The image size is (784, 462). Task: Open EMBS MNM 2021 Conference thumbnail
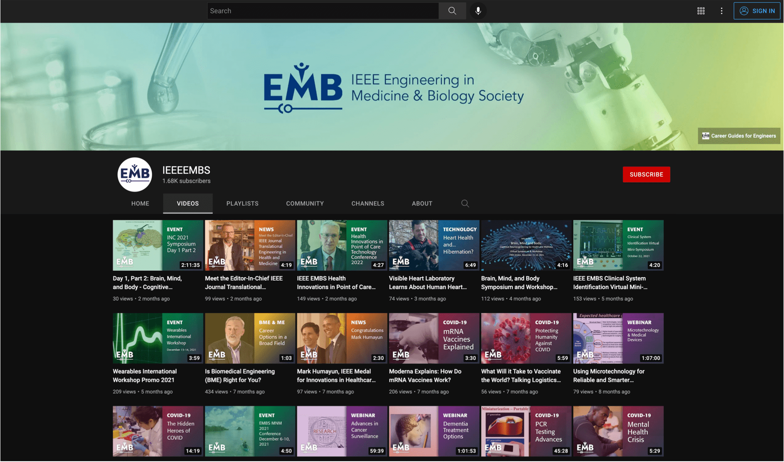tap(250, 431)
